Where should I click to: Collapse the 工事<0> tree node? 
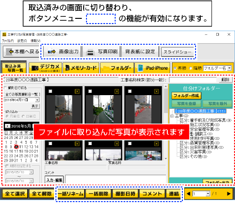click(172, 116)
